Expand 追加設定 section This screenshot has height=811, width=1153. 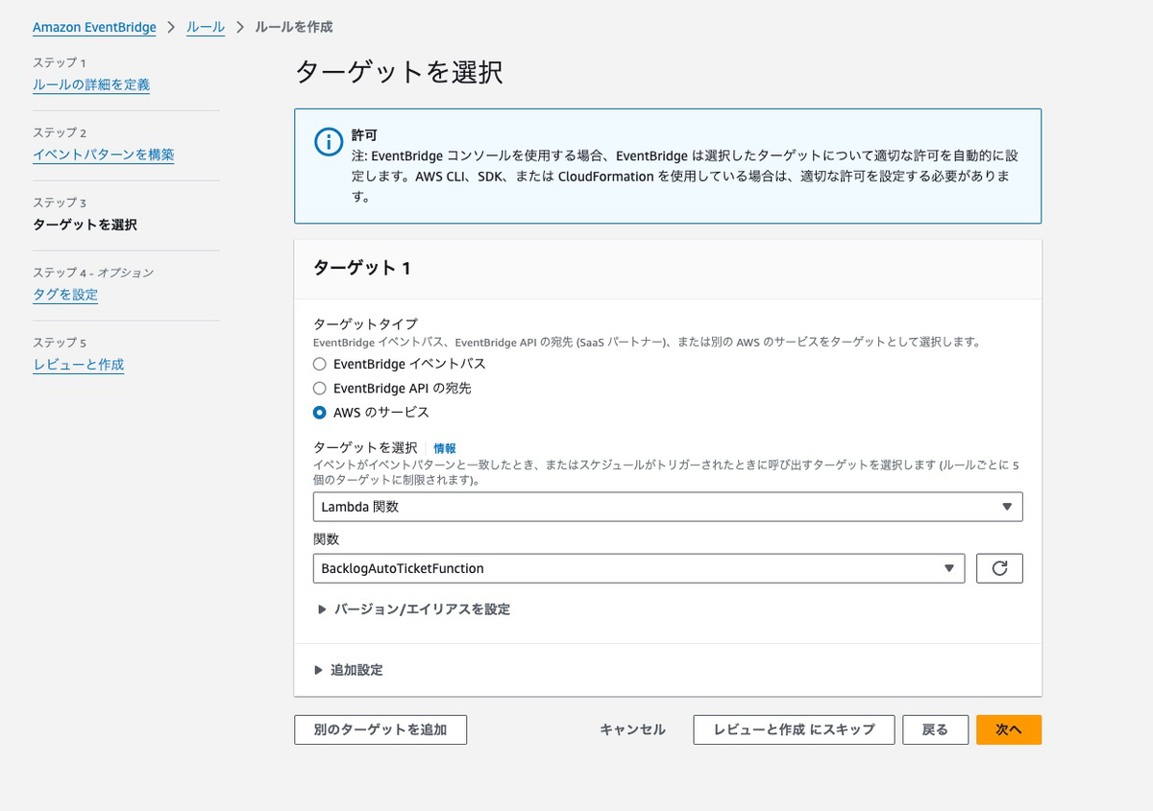coord(348,670)
